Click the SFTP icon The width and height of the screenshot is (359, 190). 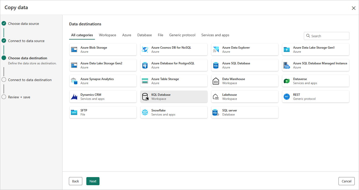coord(74,112)
